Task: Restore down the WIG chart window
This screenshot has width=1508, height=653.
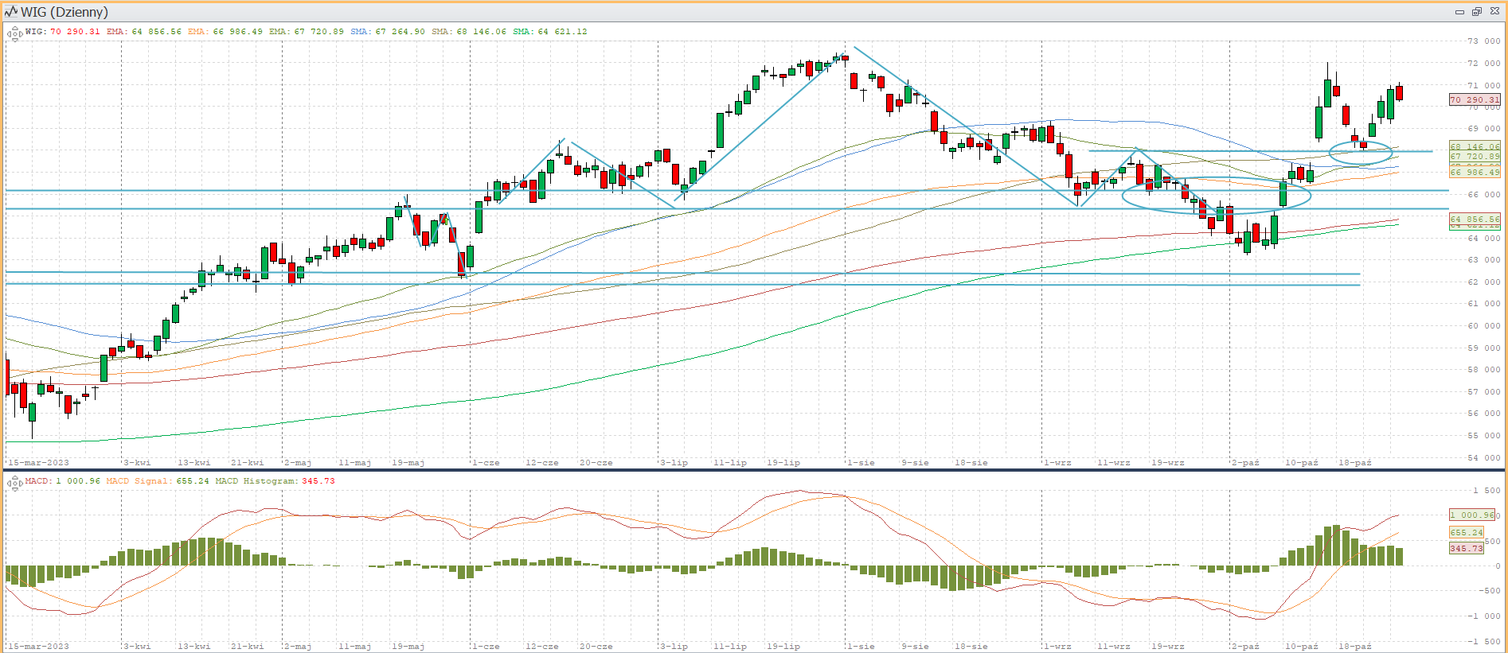Action: tap(1477, 12)
